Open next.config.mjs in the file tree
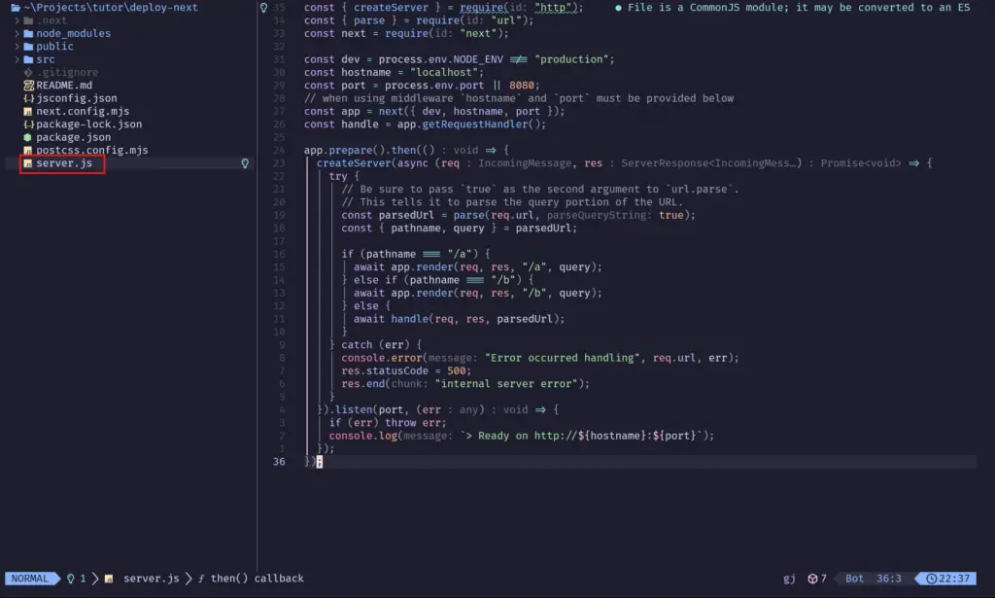Image resolution: width=995 pixels, height=598 pixels. 82,112
